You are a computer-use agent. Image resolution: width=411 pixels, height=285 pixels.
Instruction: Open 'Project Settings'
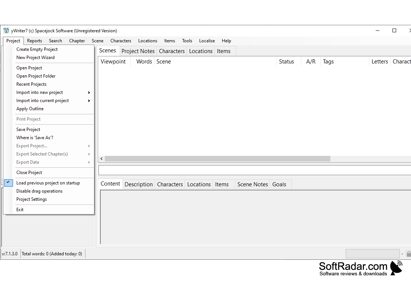[31, 199]
